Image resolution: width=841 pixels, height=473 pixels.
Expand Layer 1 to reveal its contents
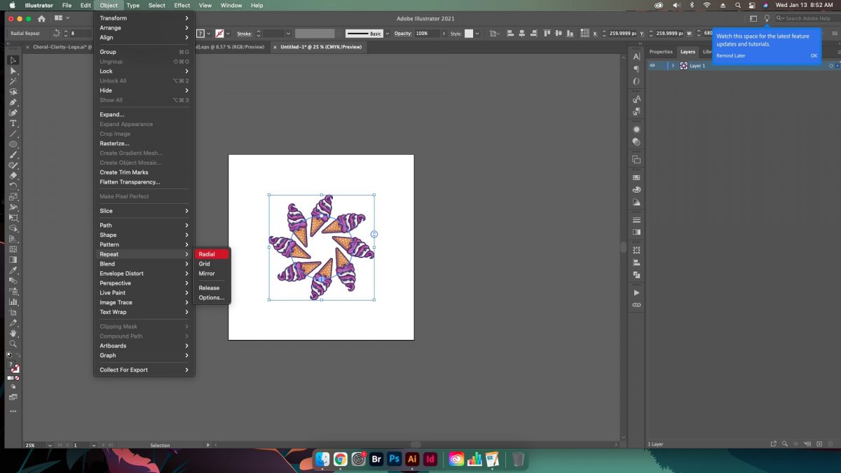point(673,65)
